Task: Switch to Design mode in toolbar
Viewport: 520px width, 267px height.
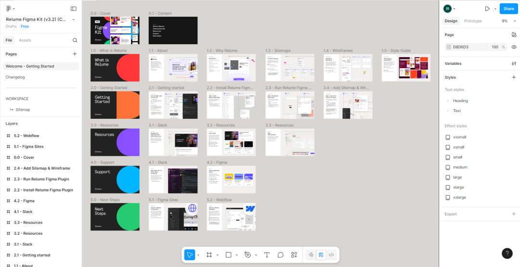Action: tap(321, 255)
